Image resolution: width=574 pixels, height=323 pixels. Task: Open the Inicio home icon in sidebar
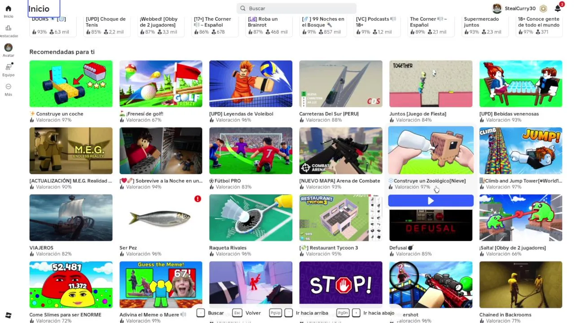[x=8, y=9]
